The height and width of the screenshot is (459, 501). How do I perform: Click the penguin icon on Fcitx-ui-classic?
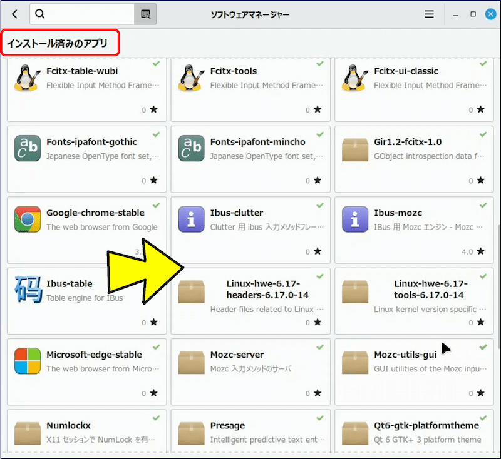pos(354,78)
